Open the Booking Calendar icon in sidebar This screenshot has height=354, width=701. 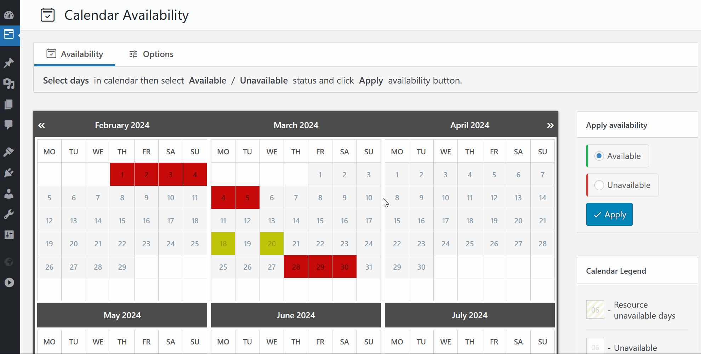pyautogui.click(x=9, y=34)
